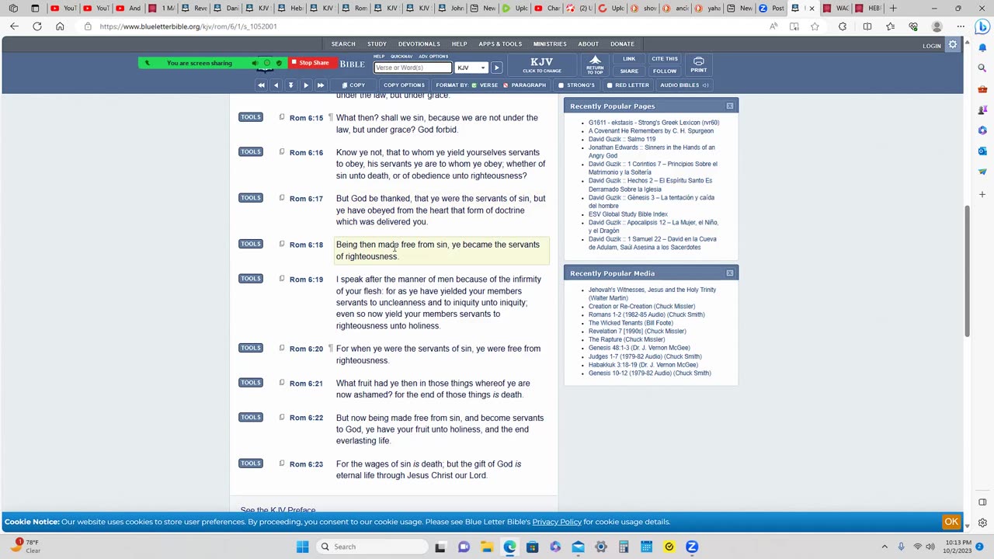
Task: Open Tools menu for Rom 6:19
Action: coord(251,279)
